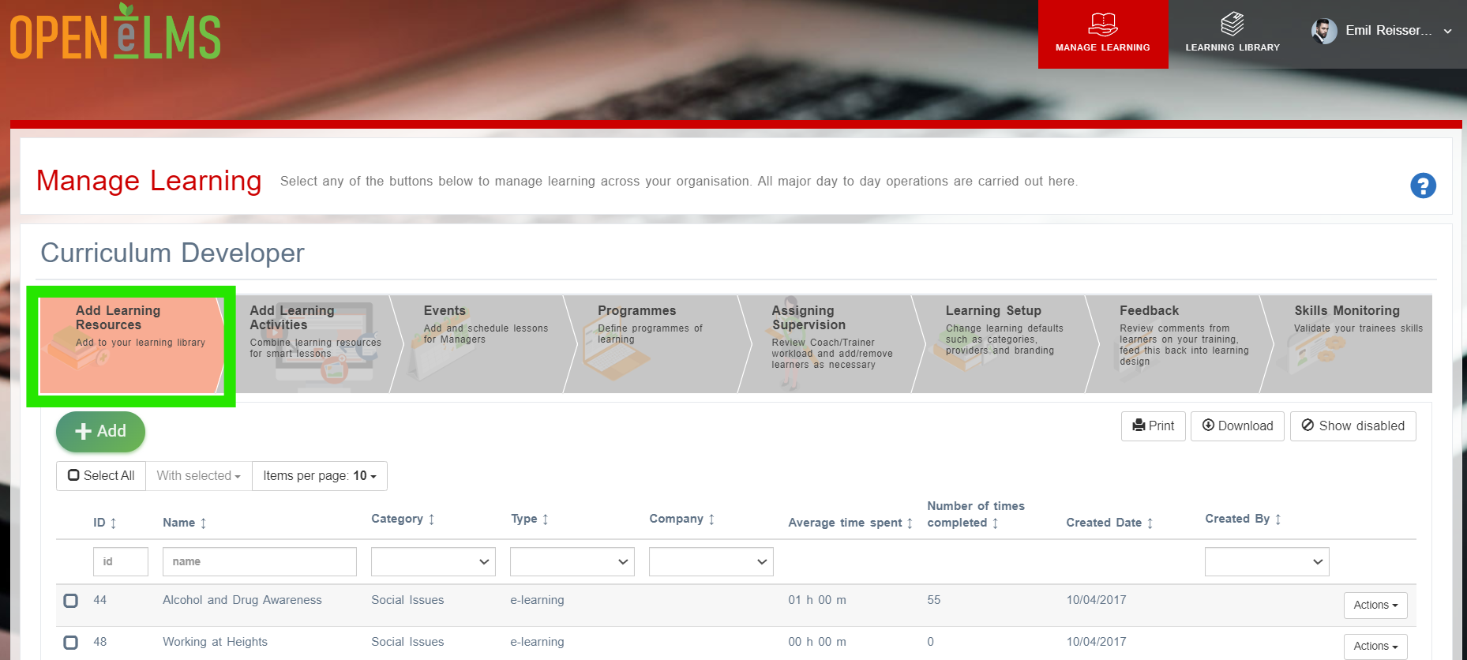Tick checkbox for Alcohol and Drug Awareness
Screen dimensions: 1467x660
pos(71,601)
